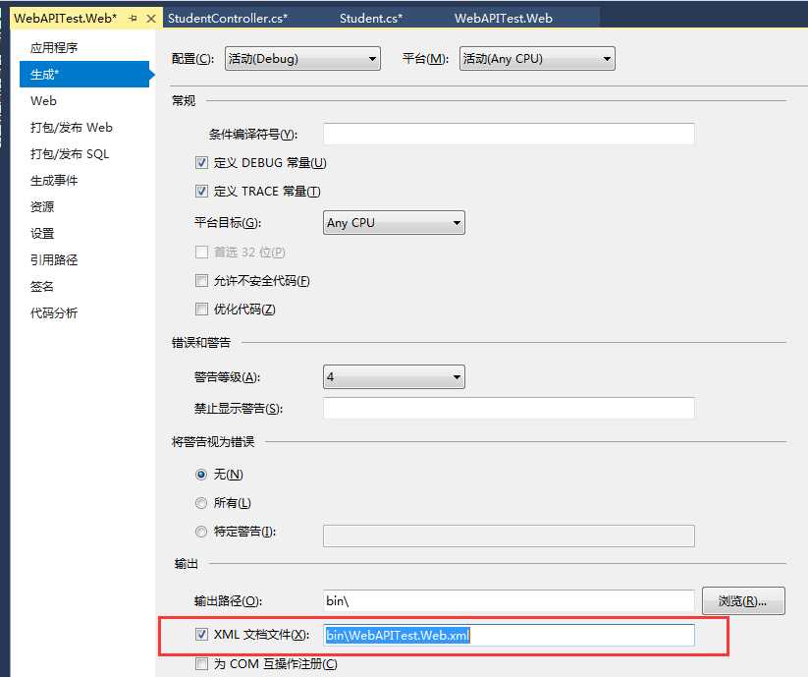Open the Web settings page
This screenshot has width=808, height=677.
pos(44,100)
